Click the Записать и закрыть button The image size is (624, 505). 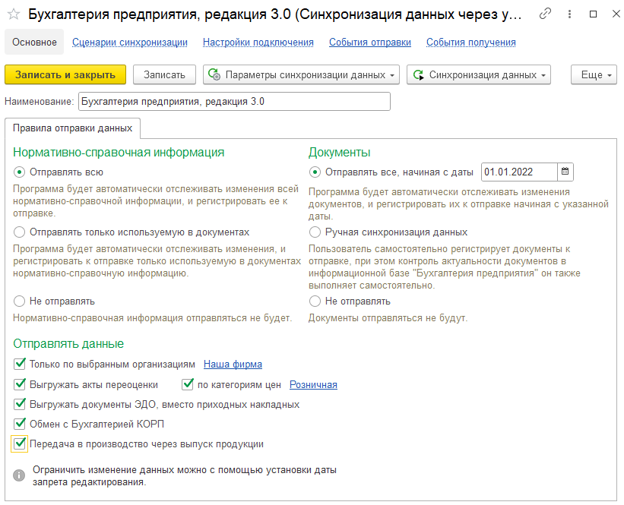[x=65, y=74]
